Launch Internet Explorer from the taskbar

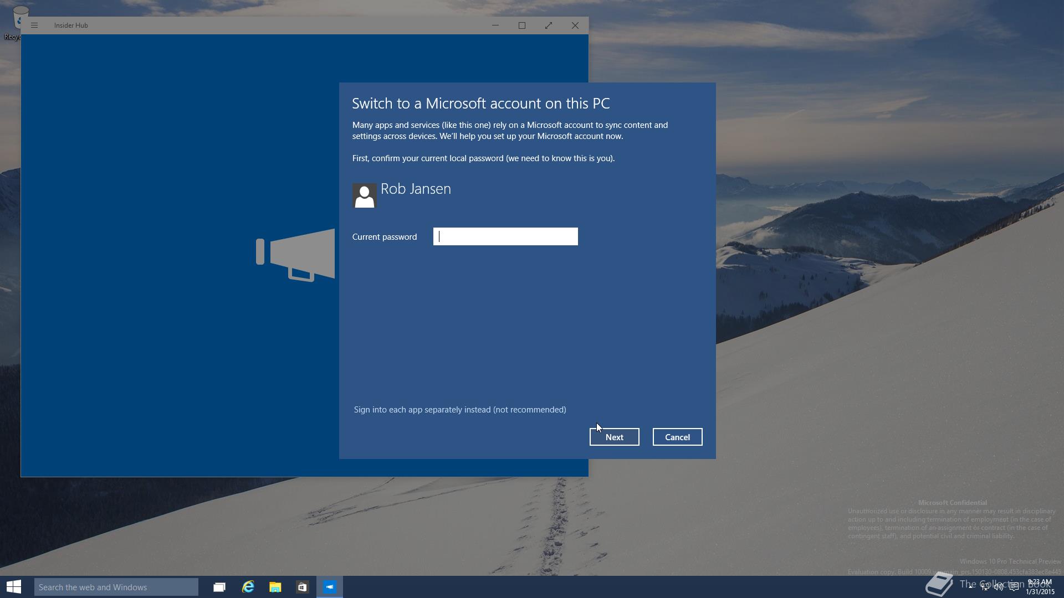[x=248, y=587]
